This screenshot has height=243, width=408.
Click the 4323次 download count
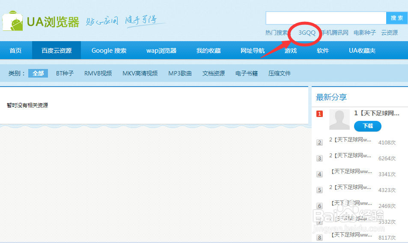coord(387,190)
